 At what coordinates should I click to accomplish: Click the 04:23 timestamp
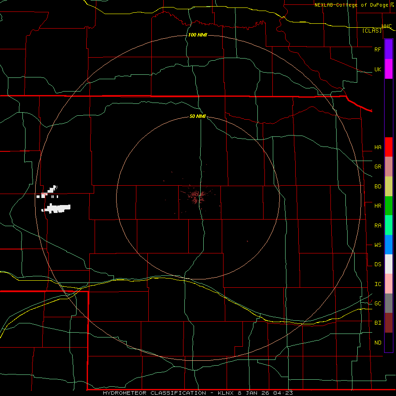coord(283,393)
